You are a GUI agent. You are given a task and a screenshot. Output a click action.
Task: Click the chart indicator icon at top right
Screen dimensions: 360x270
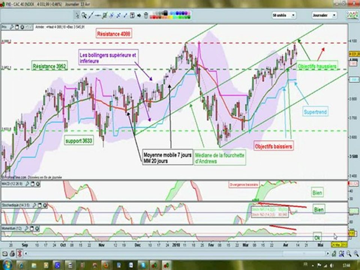(352, 15)
